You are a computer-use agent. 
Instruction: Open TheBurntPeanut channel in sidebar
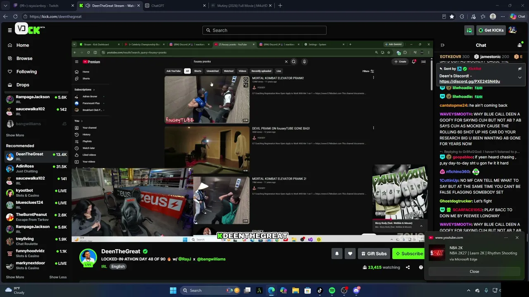tap(36, 217)
